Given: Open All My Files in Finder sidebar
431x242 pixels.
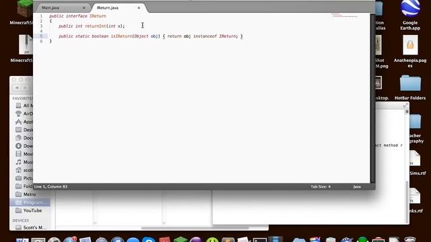Looking at the screenshot, I should pyautogui.click(x=24, y=106).
